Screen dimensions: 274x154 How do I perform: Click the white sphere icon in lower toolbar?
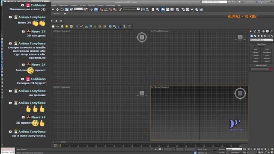(x=53, y=27)
